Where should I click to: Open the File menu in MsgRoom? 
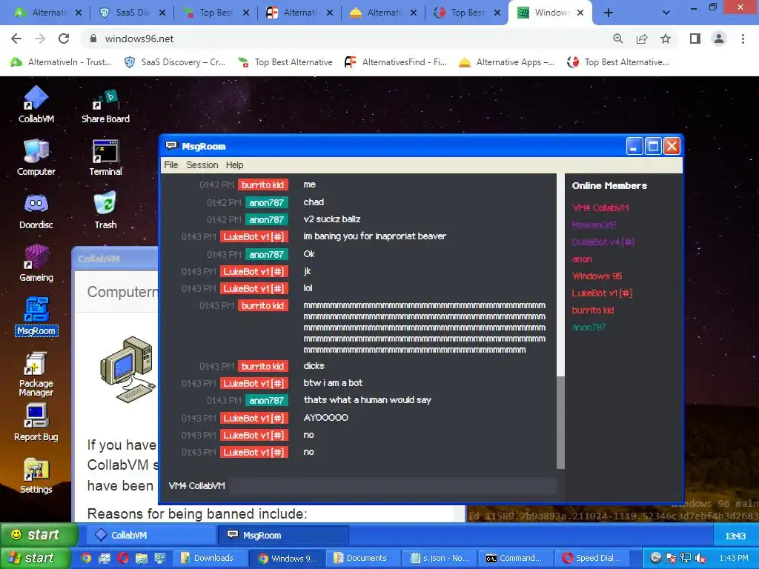tap(171, 165)
